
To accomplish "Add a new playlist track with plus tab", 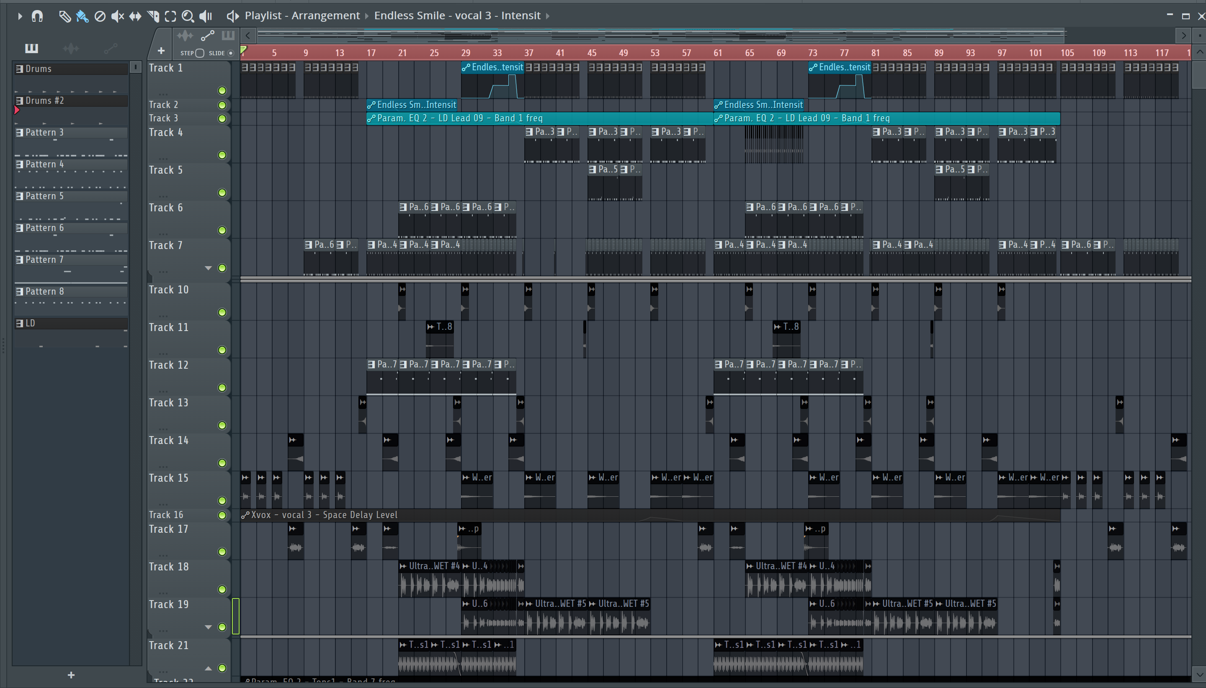I will tap(161, 51).
